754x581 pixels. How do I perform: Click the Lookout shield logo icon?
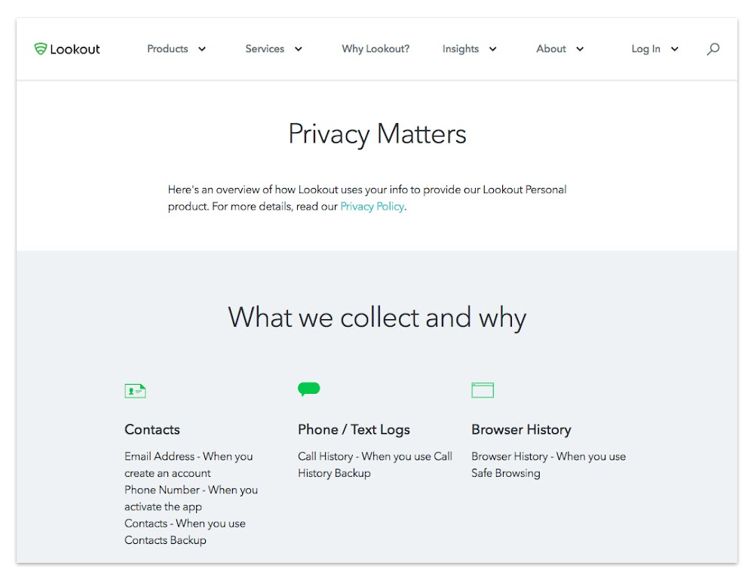coord(39,48)
